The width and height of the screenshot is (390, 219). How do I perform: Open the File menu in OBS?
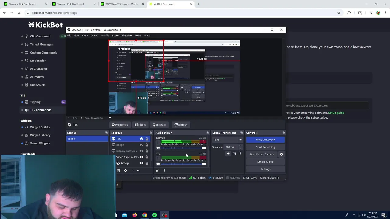point(69,36)
